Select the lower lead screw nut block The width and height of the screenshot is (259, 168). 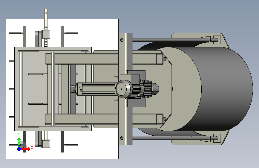[x=46, y=144]
